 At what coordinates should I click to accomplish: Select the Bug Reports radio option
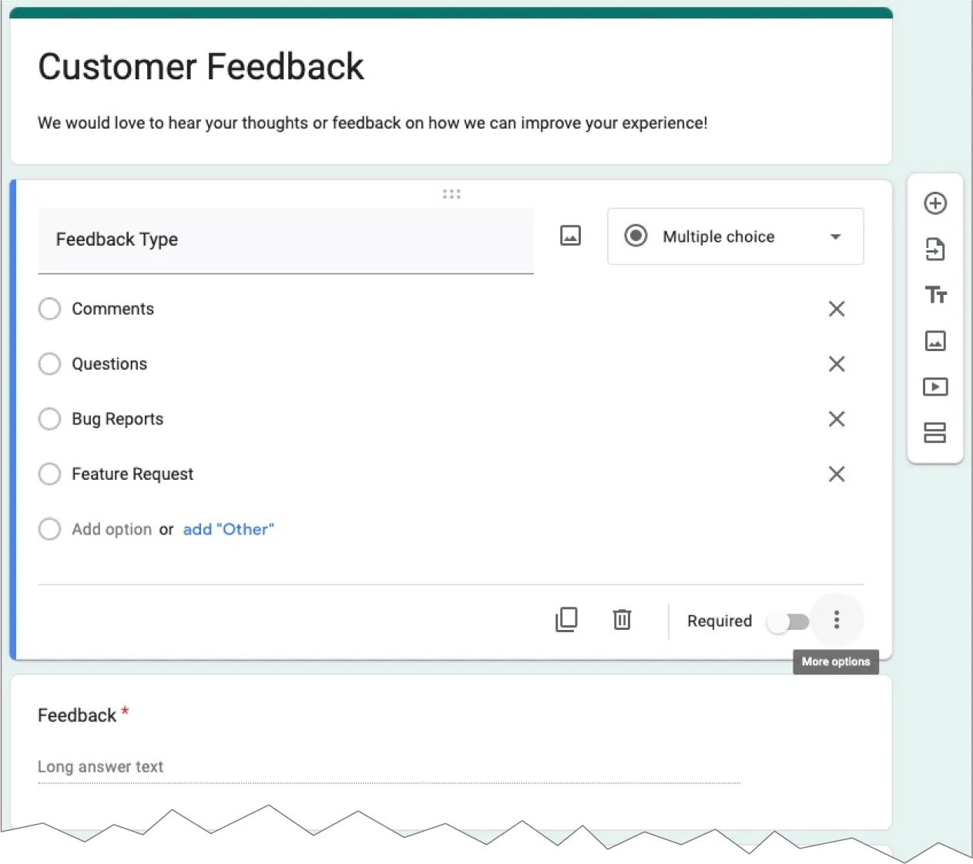click(x=49, y=419)
